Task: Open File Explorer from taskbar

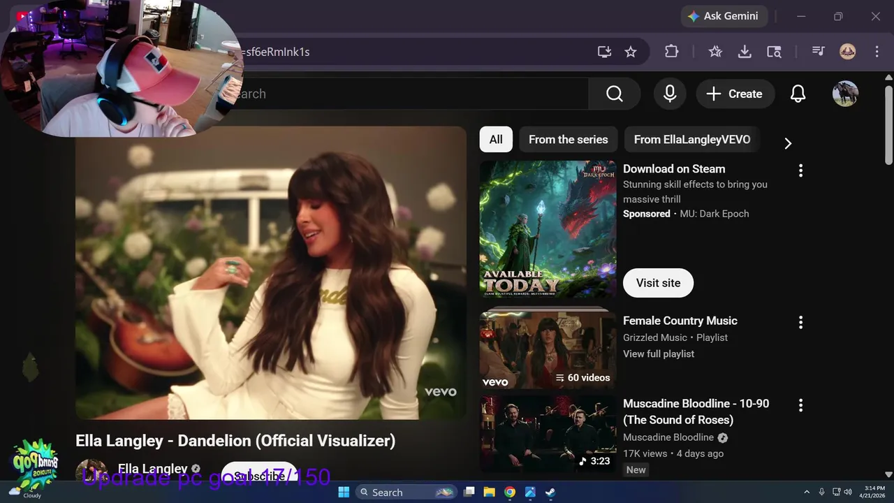Action: [x=490, y=492]
